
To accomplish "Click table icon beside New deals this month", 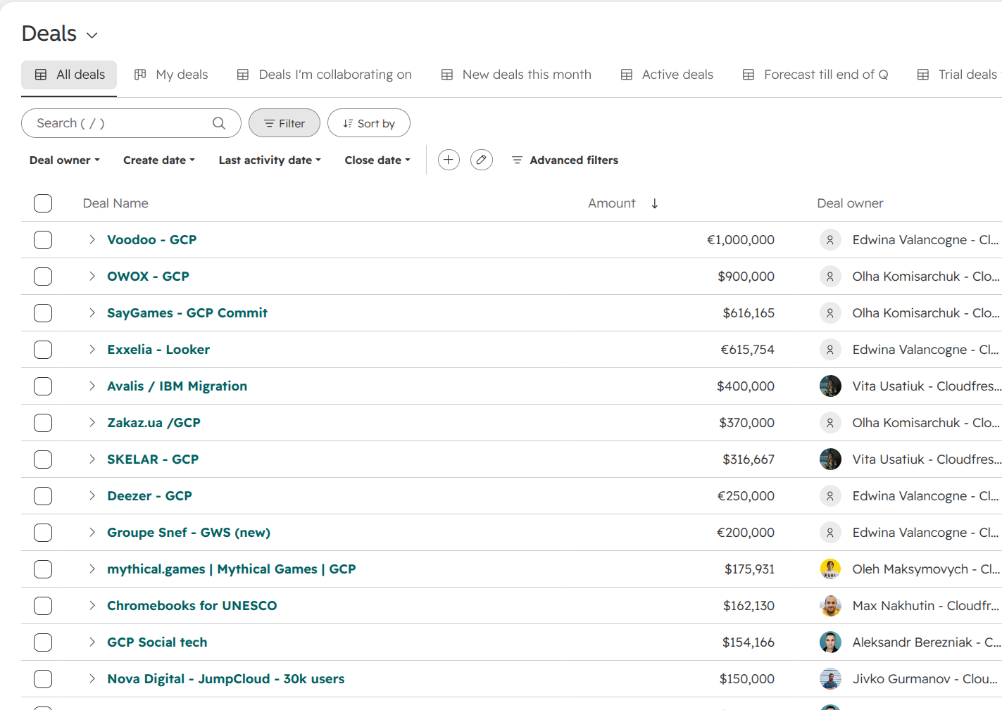I will click(x=447, y=75).
